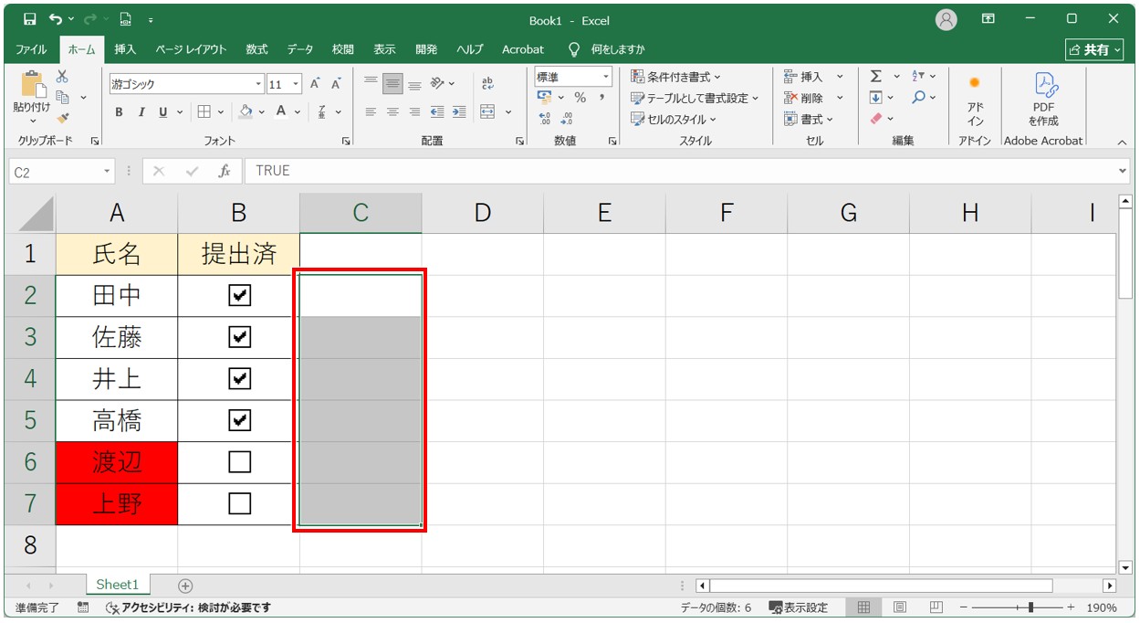Switch to the 挿入 ribbon tab
The image size is (1140, 623).
[125, 49]
